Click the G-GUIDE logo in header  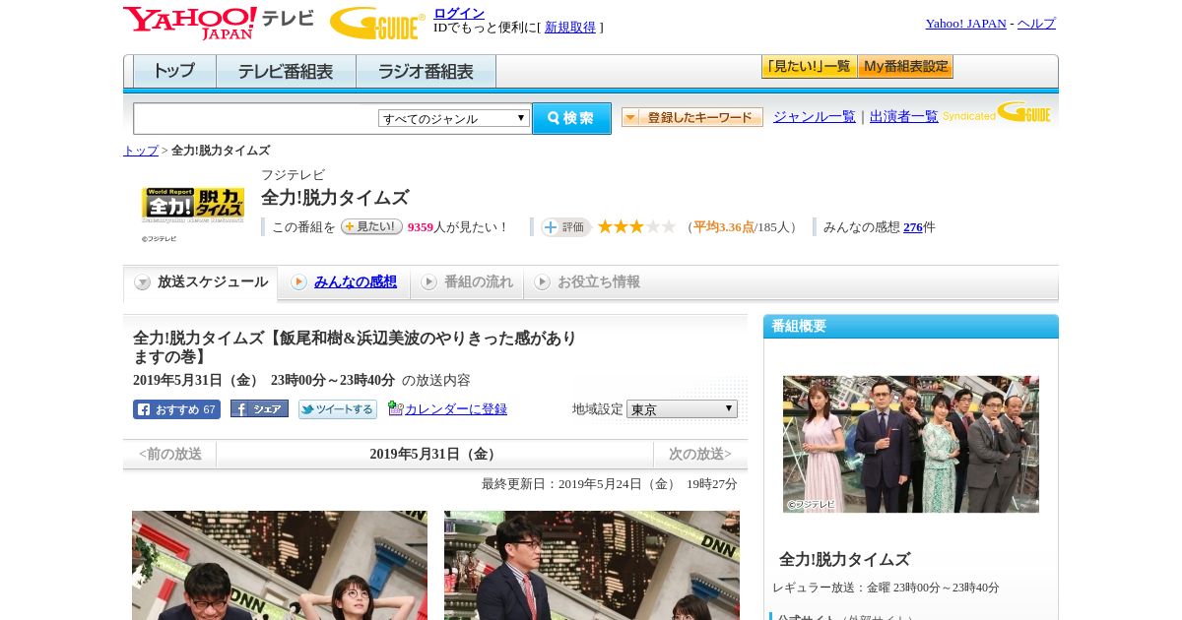(x=377, y=23)
